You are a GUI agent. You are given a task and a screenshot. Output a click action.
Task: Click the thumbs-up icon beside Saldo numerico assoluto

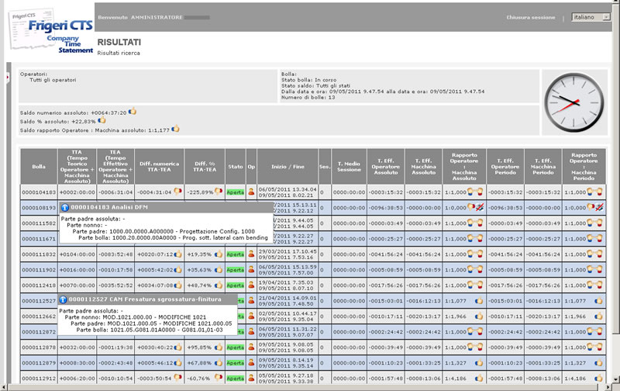click(x=133, y=112)
